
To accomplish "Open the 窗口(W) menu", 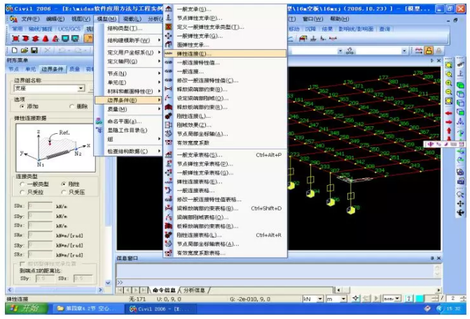I will click(313, 19).
